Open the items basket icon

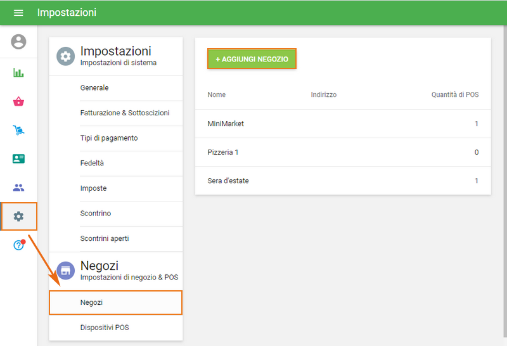(18, 101)
